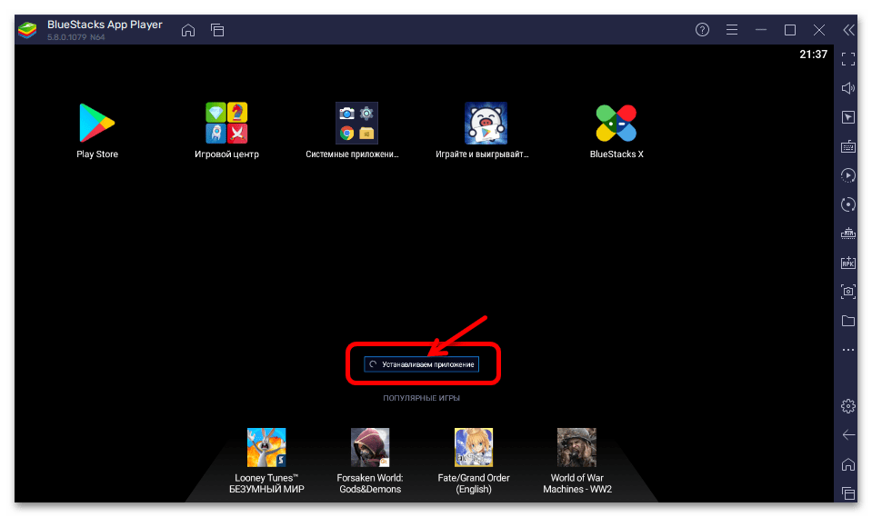
Task: Open the media folder icon in sidebar
Action: (848, 321)
